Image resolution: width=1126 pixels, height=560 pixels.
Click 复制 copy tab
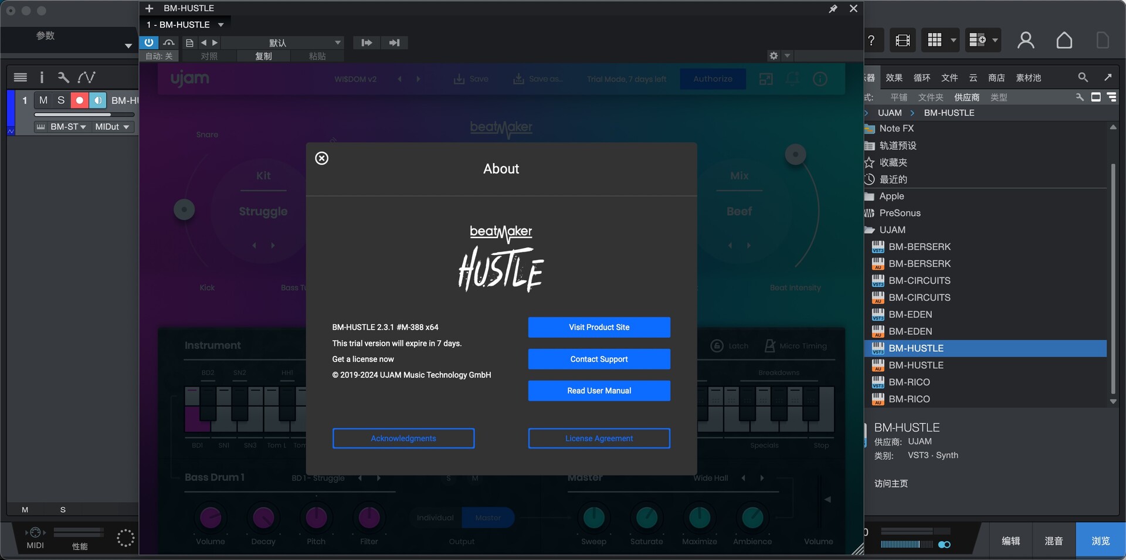263,56
